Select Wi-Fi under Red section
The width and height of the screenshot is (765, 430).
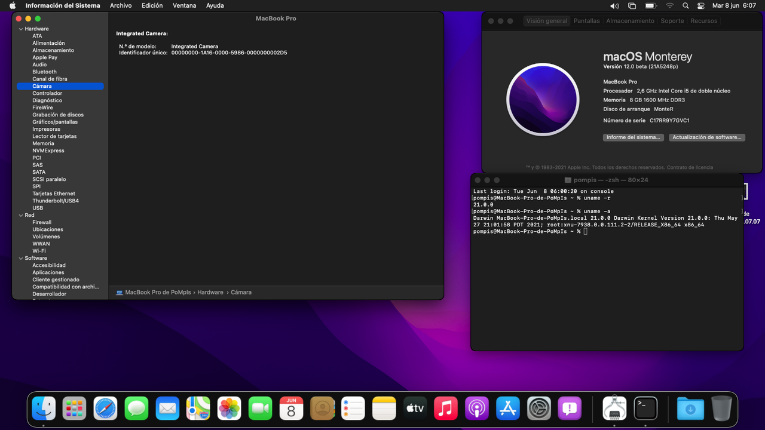pos(39,251)
